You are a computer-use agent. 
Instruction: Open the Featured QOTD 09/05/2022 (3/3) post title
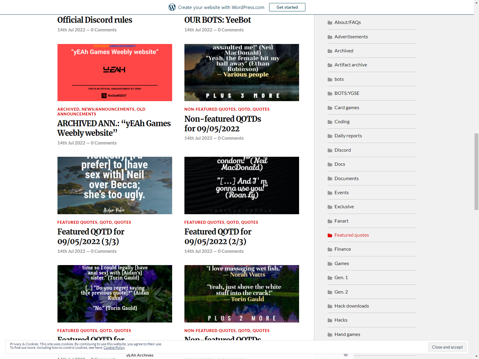coord(91,236)
